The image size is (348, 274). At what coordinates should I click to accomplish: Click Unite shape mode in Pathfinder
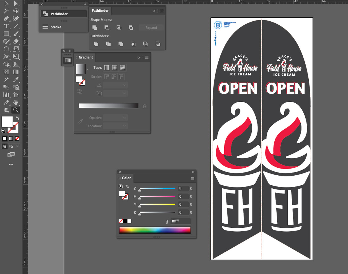95,28
